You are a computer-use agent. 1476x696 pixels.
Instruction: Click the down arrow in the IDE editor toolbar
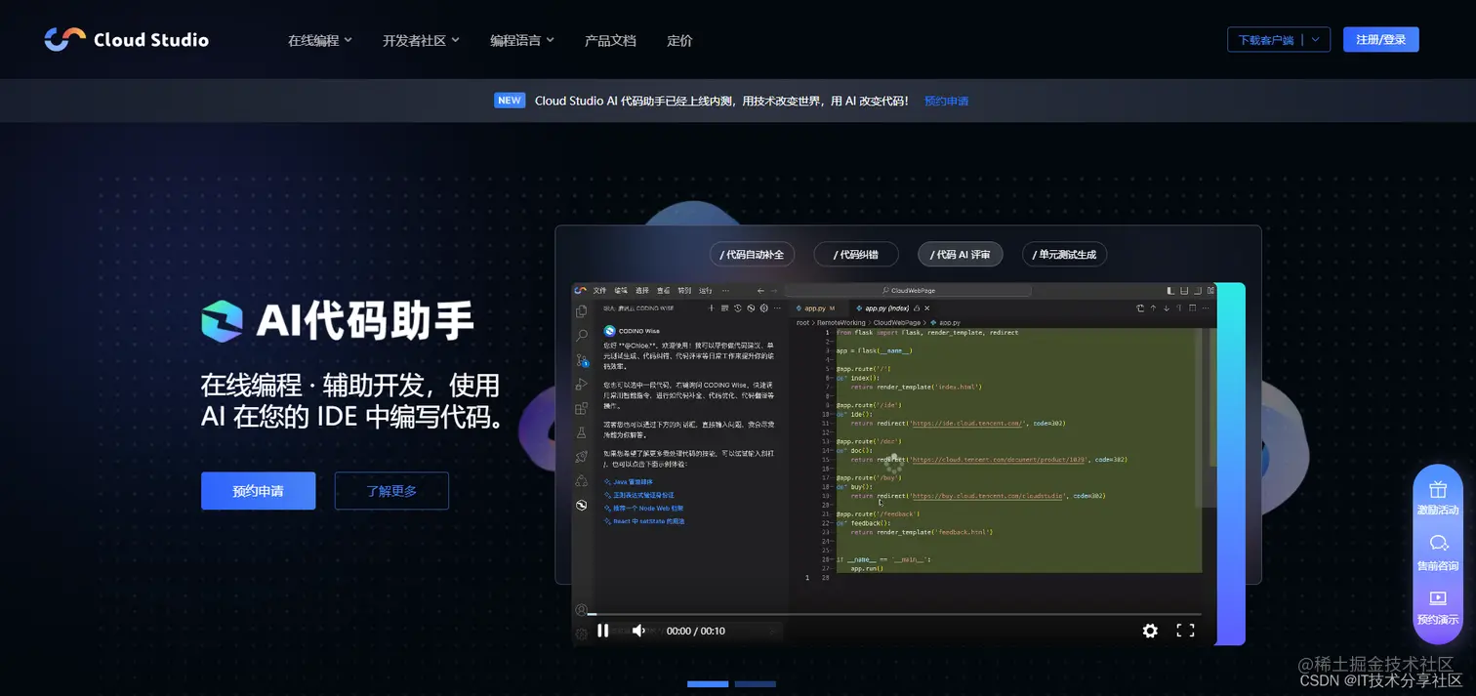[1167, 308]
